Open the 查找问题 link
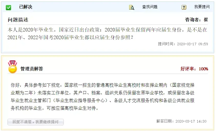 point(150,7)
